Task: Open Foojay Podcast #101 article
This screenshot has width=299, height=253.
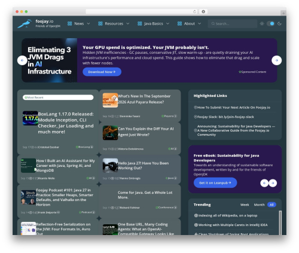Action: click(65, 197)
